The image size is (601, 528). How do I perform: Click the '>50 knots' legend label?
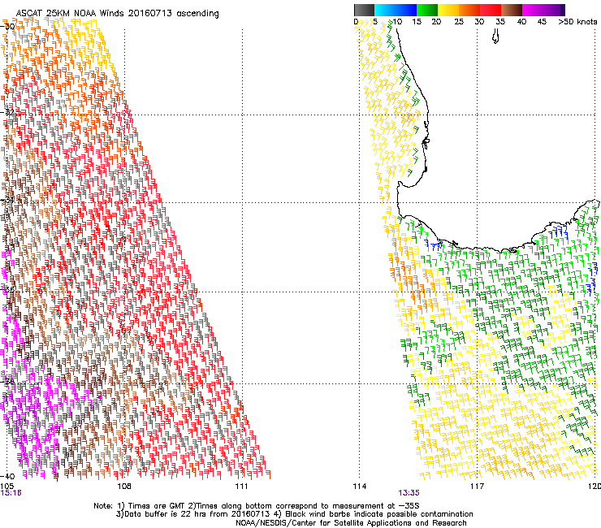(x=577, y=22)
